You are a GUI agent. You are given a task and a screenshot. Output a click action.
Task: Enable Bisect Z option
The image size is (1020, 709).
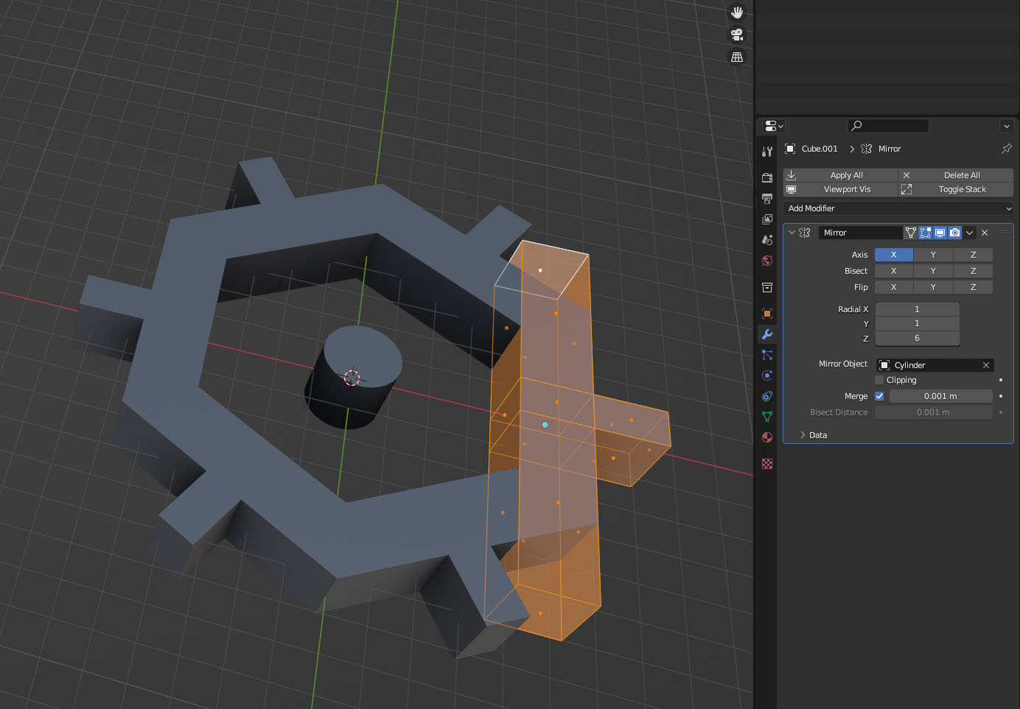point(973,271)
